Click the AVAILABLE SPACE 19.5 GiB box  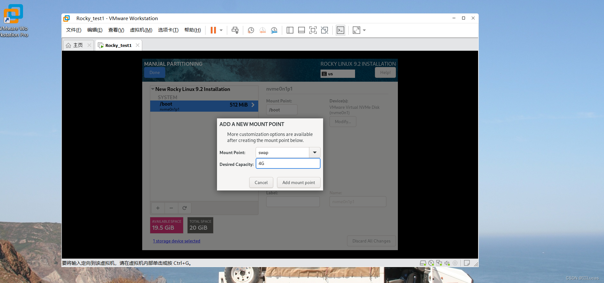(166, 225)
